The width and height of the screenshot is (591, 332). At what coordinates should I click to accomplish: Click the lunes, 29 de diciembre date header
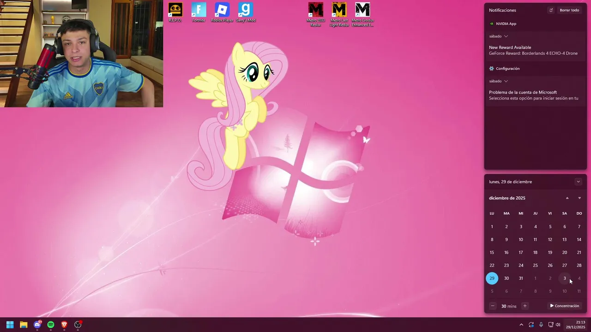(x=510, y=182)
